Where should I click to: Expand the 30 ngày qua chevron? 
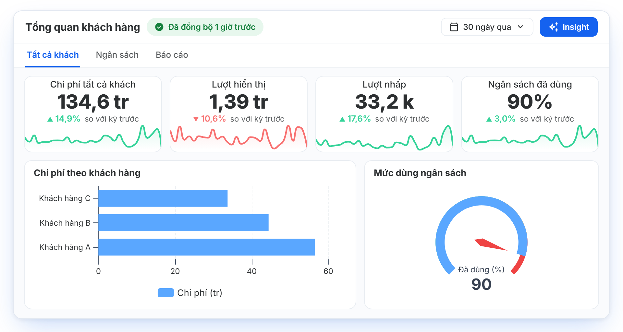tap(520, 27)
